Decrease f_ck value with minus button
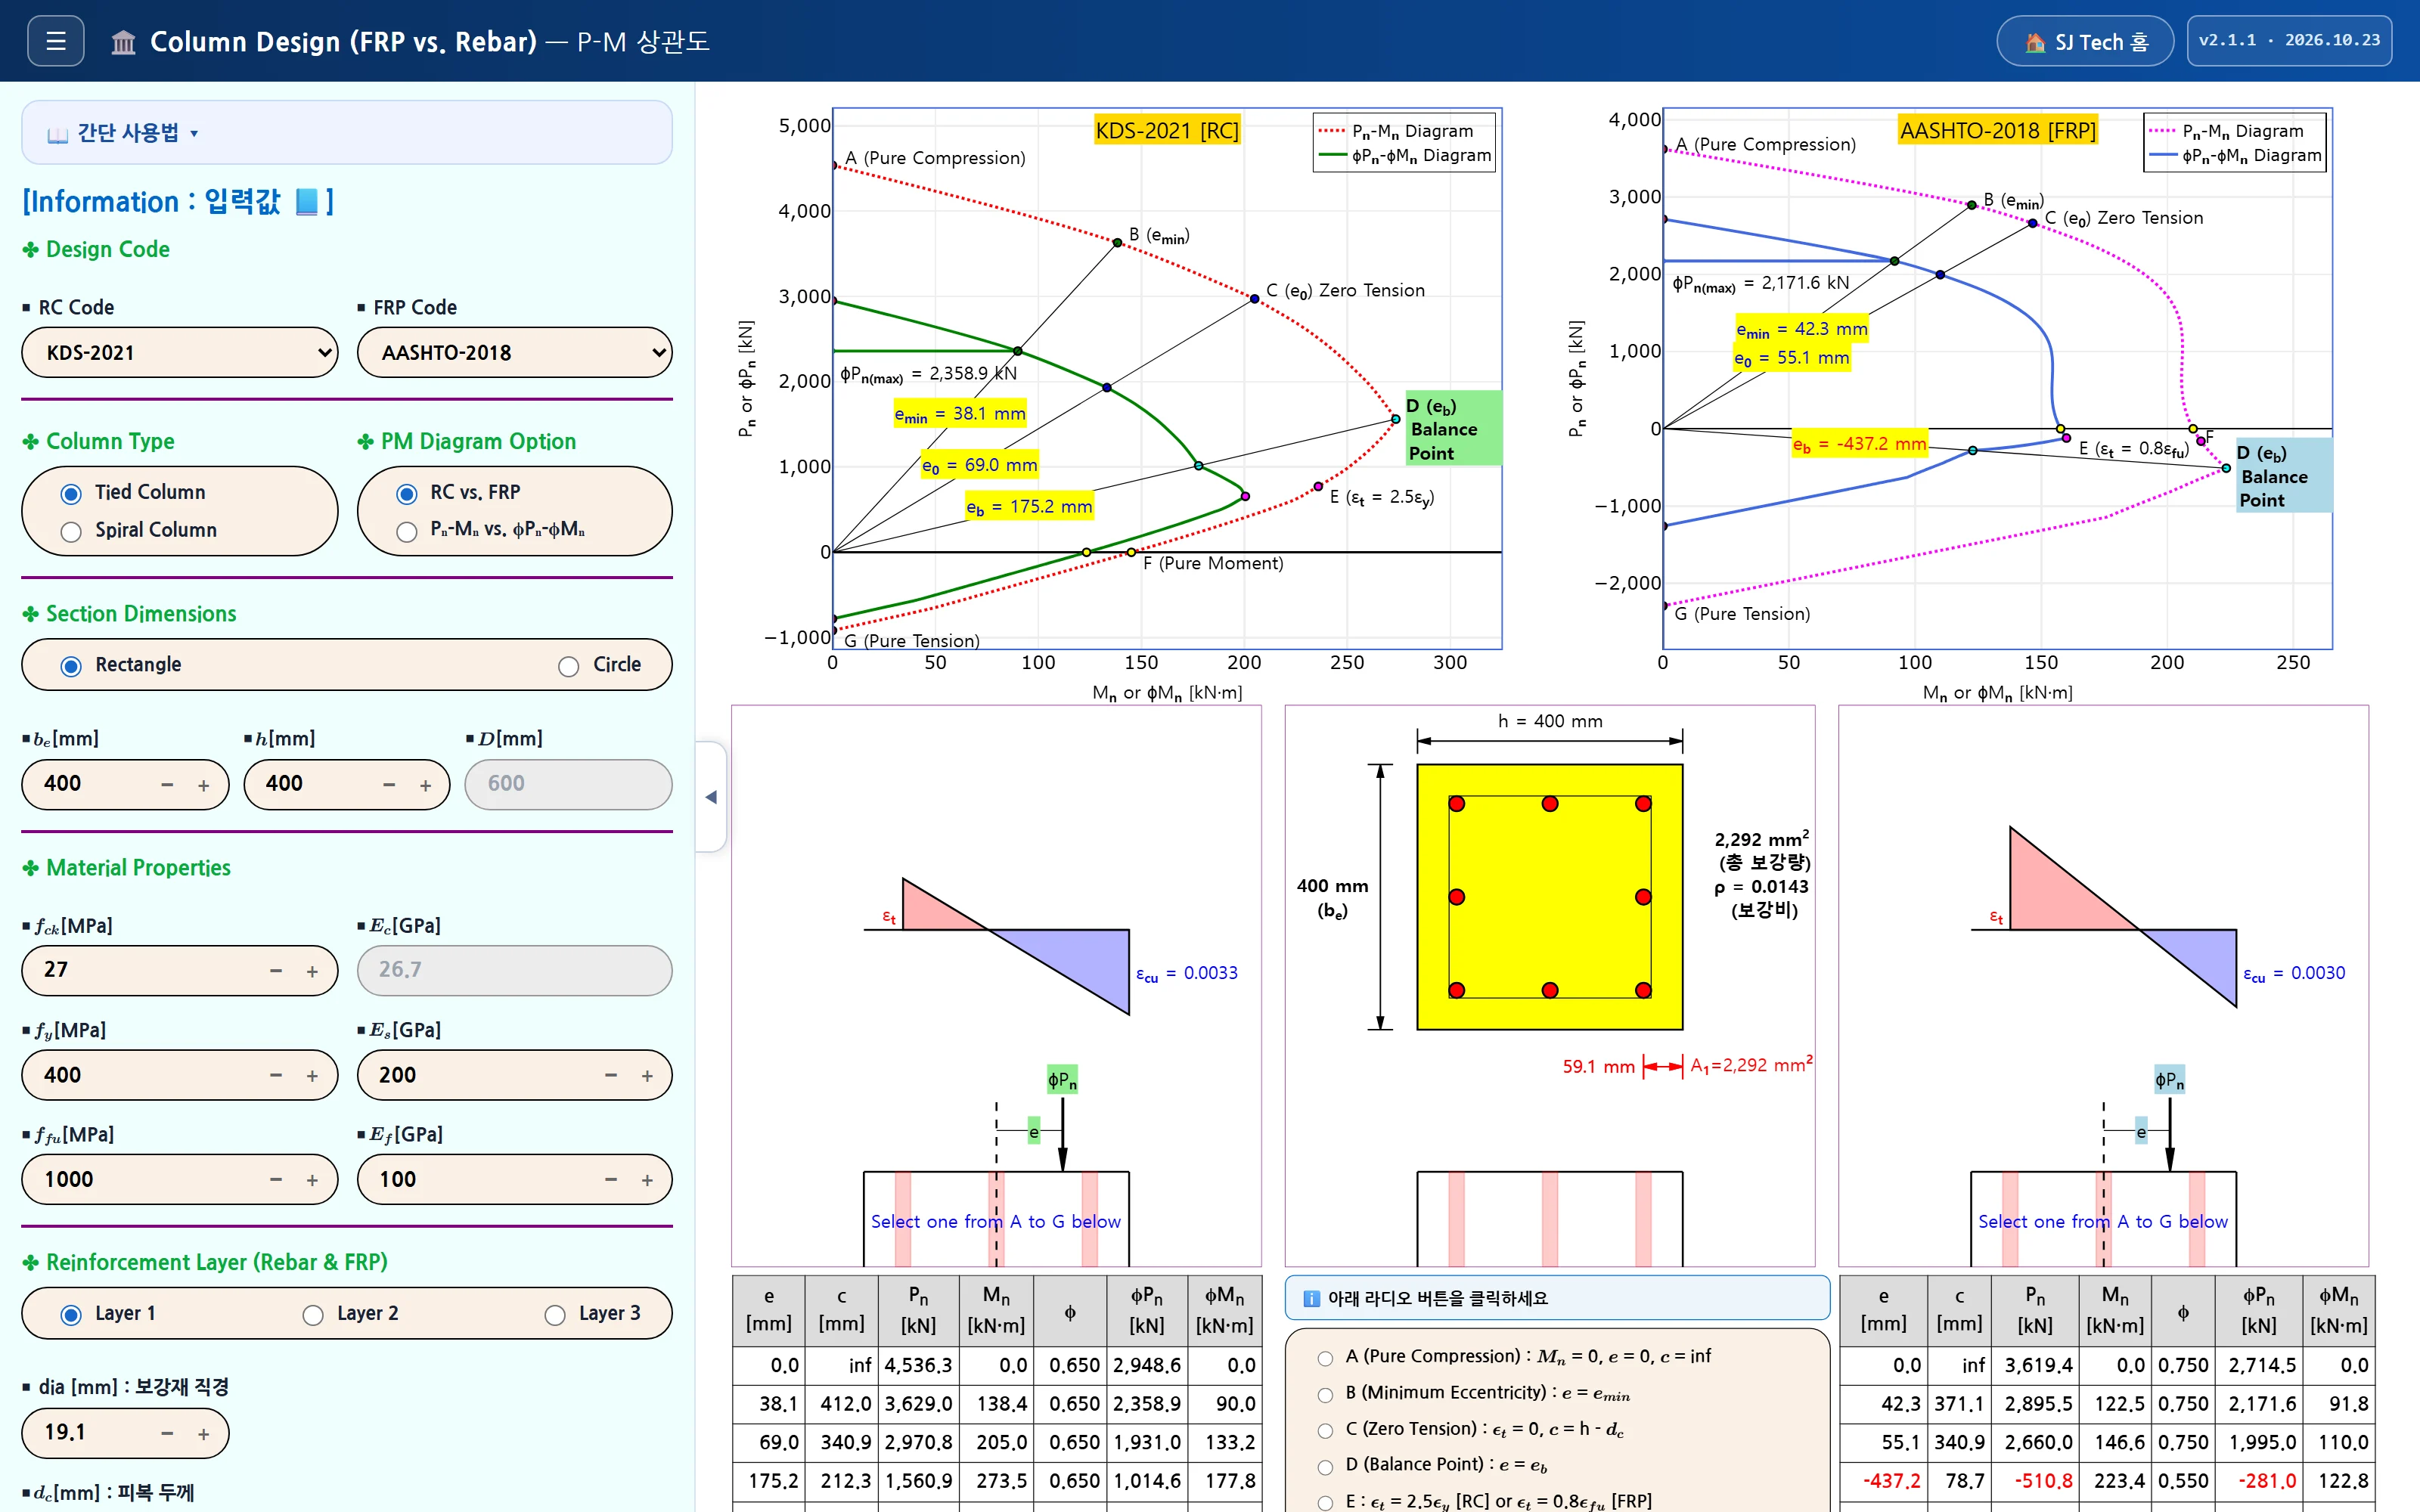The width and height of the screenshot is (2420, 1512). pos(276,971)
